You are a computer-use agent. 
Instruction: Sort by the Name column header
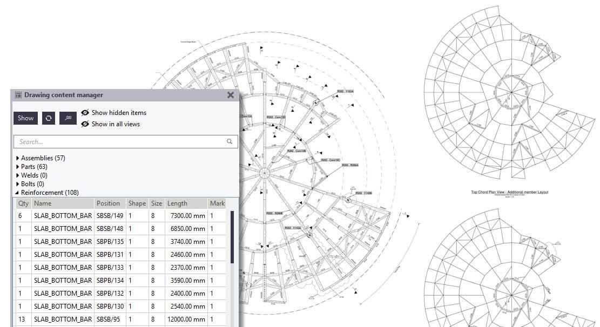(63, 203)
